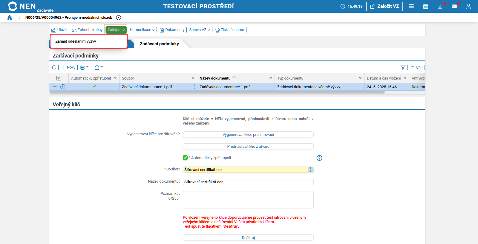Open help icon next to Automaticky zpřístupnit
The width and height of the screenshot is (478, 244).
(319, 158)
